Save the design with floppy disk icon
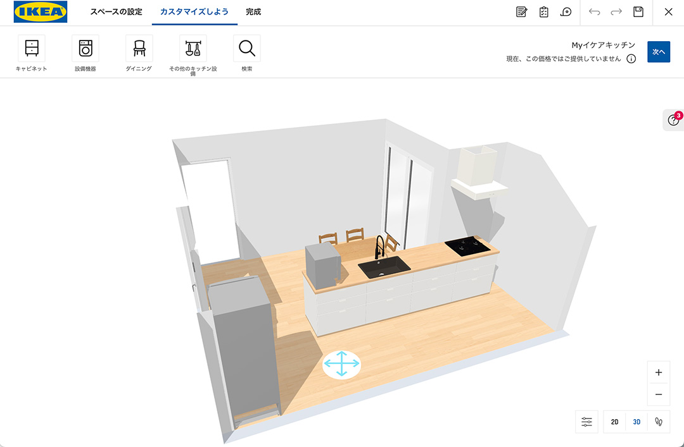The image size is (684, 447). [x=638, y=12]
